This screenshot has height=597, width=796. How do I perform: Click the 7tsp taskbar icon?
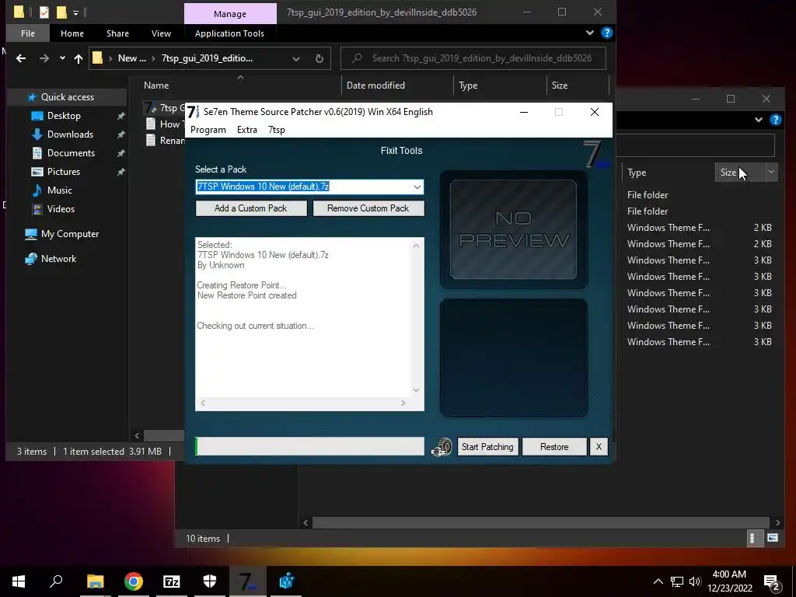coord(248,581)
